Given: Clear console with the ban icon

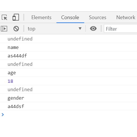Looking at the screenshot, I should 16,29.
